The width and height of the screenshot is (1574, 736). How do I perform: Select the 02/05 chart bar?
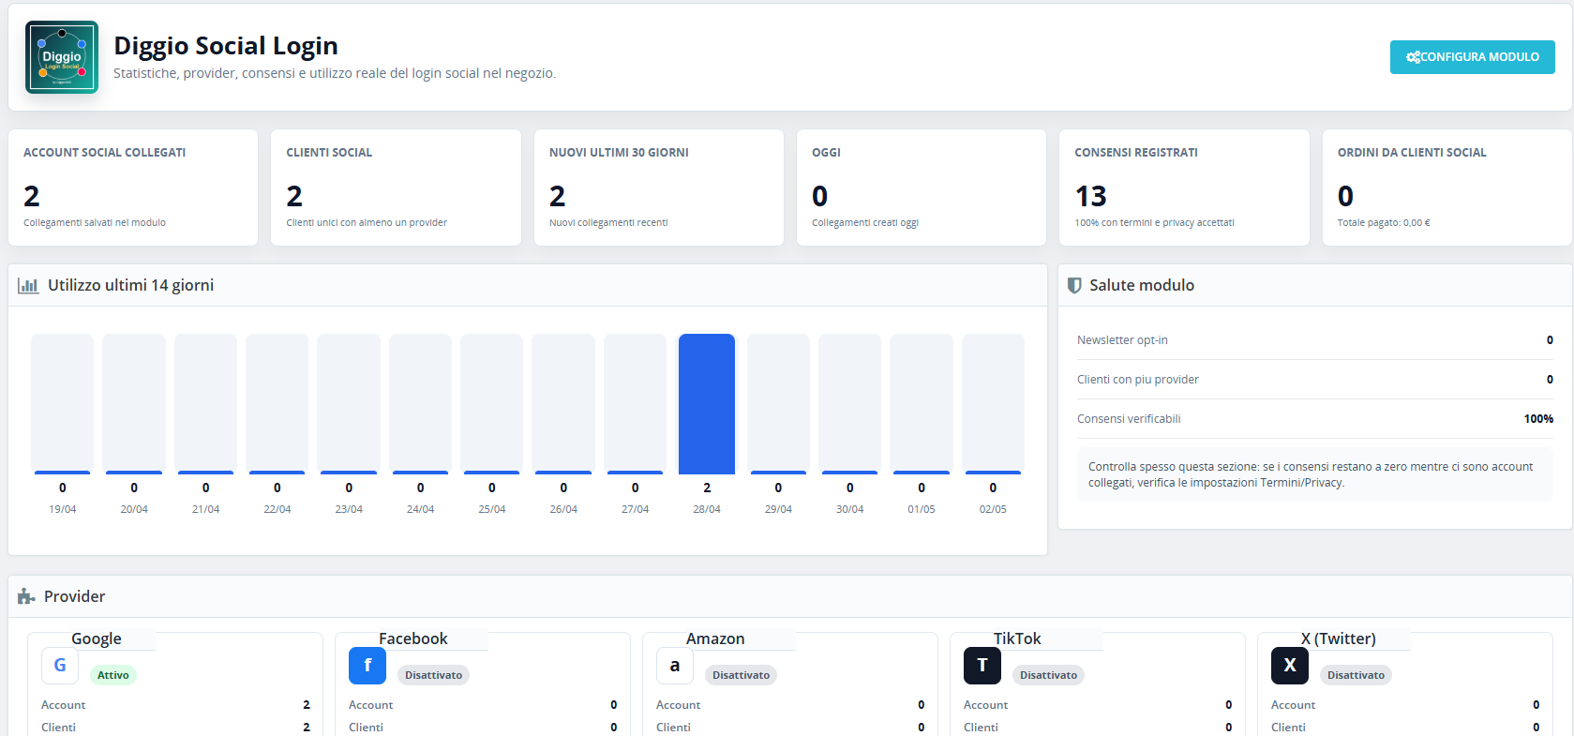click(993, 404)
